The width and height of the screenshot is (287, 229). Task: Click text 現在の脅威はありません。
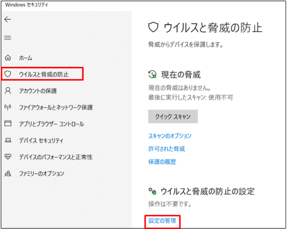(180, 88)
